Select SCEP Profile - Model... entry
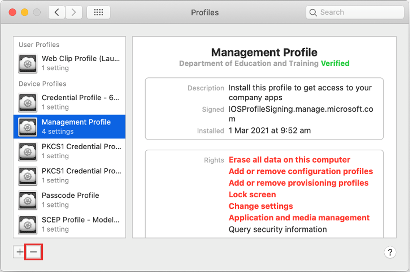The image size is (410, 272). pos(70,224)
